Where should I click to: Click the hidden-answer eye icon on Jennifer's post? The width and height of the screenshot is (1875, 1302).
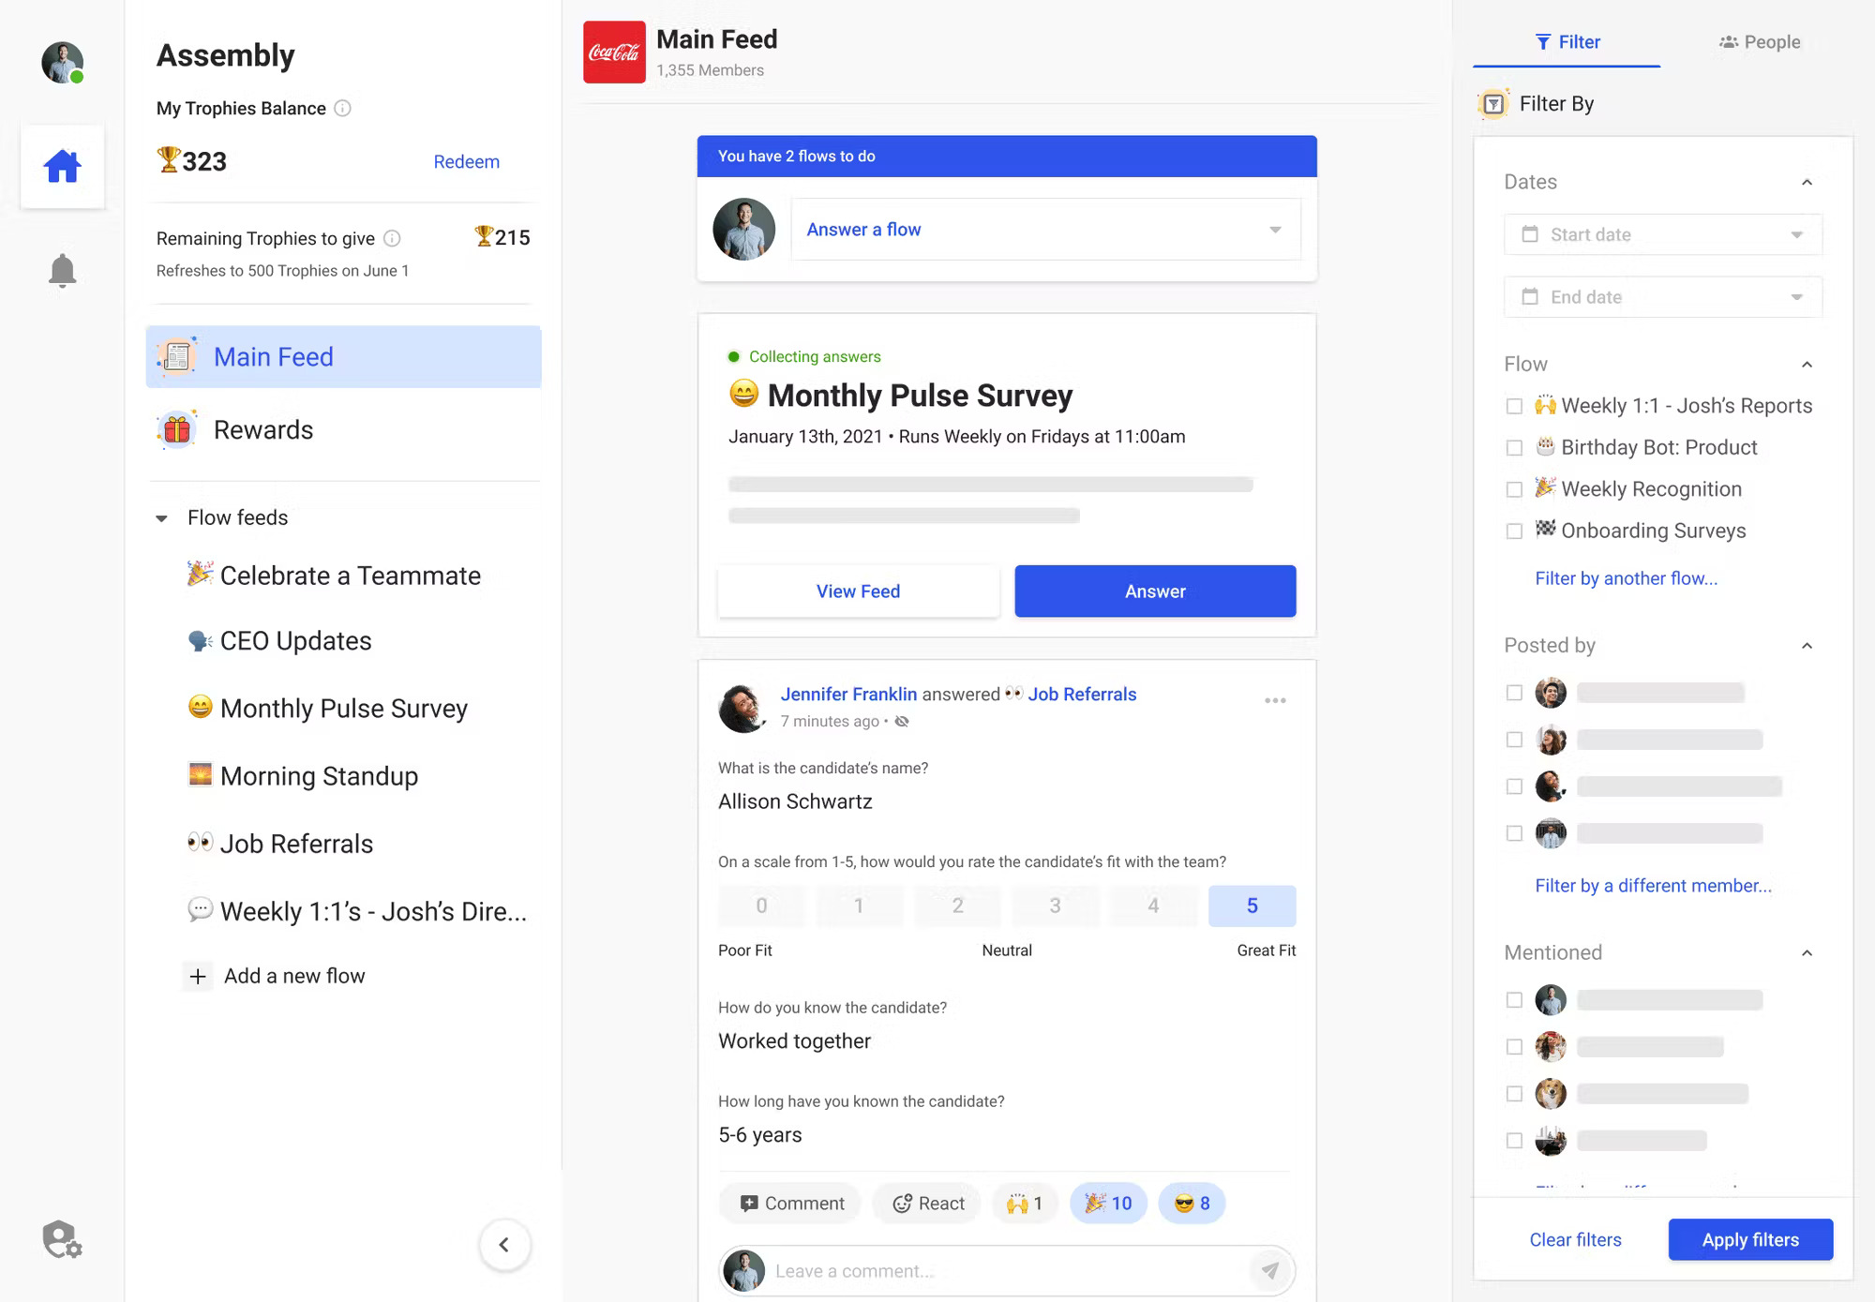(x=902, y=722)
